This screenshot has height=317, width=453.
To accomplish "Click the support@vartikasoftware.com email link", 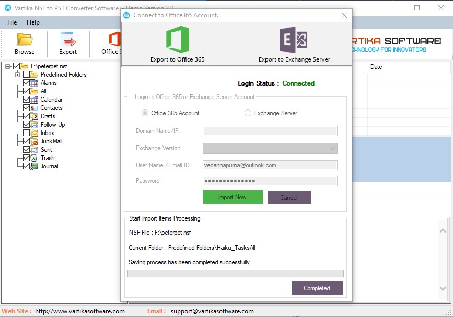I will (x=212, y=311).
